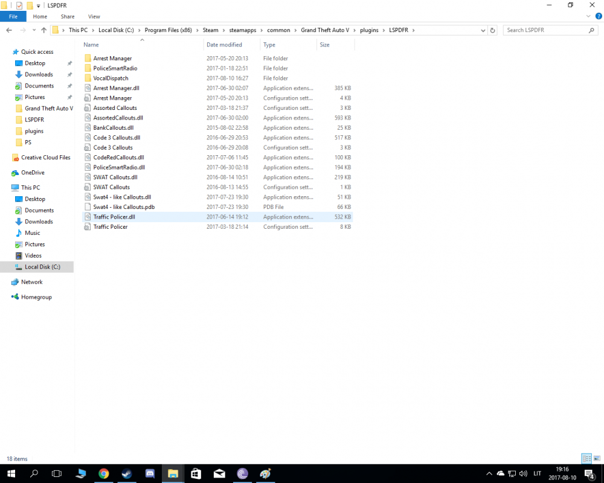Viewport: 604px width, 483px height.
Task: Open the Home ribbon tab
Action: pos(40,16)
